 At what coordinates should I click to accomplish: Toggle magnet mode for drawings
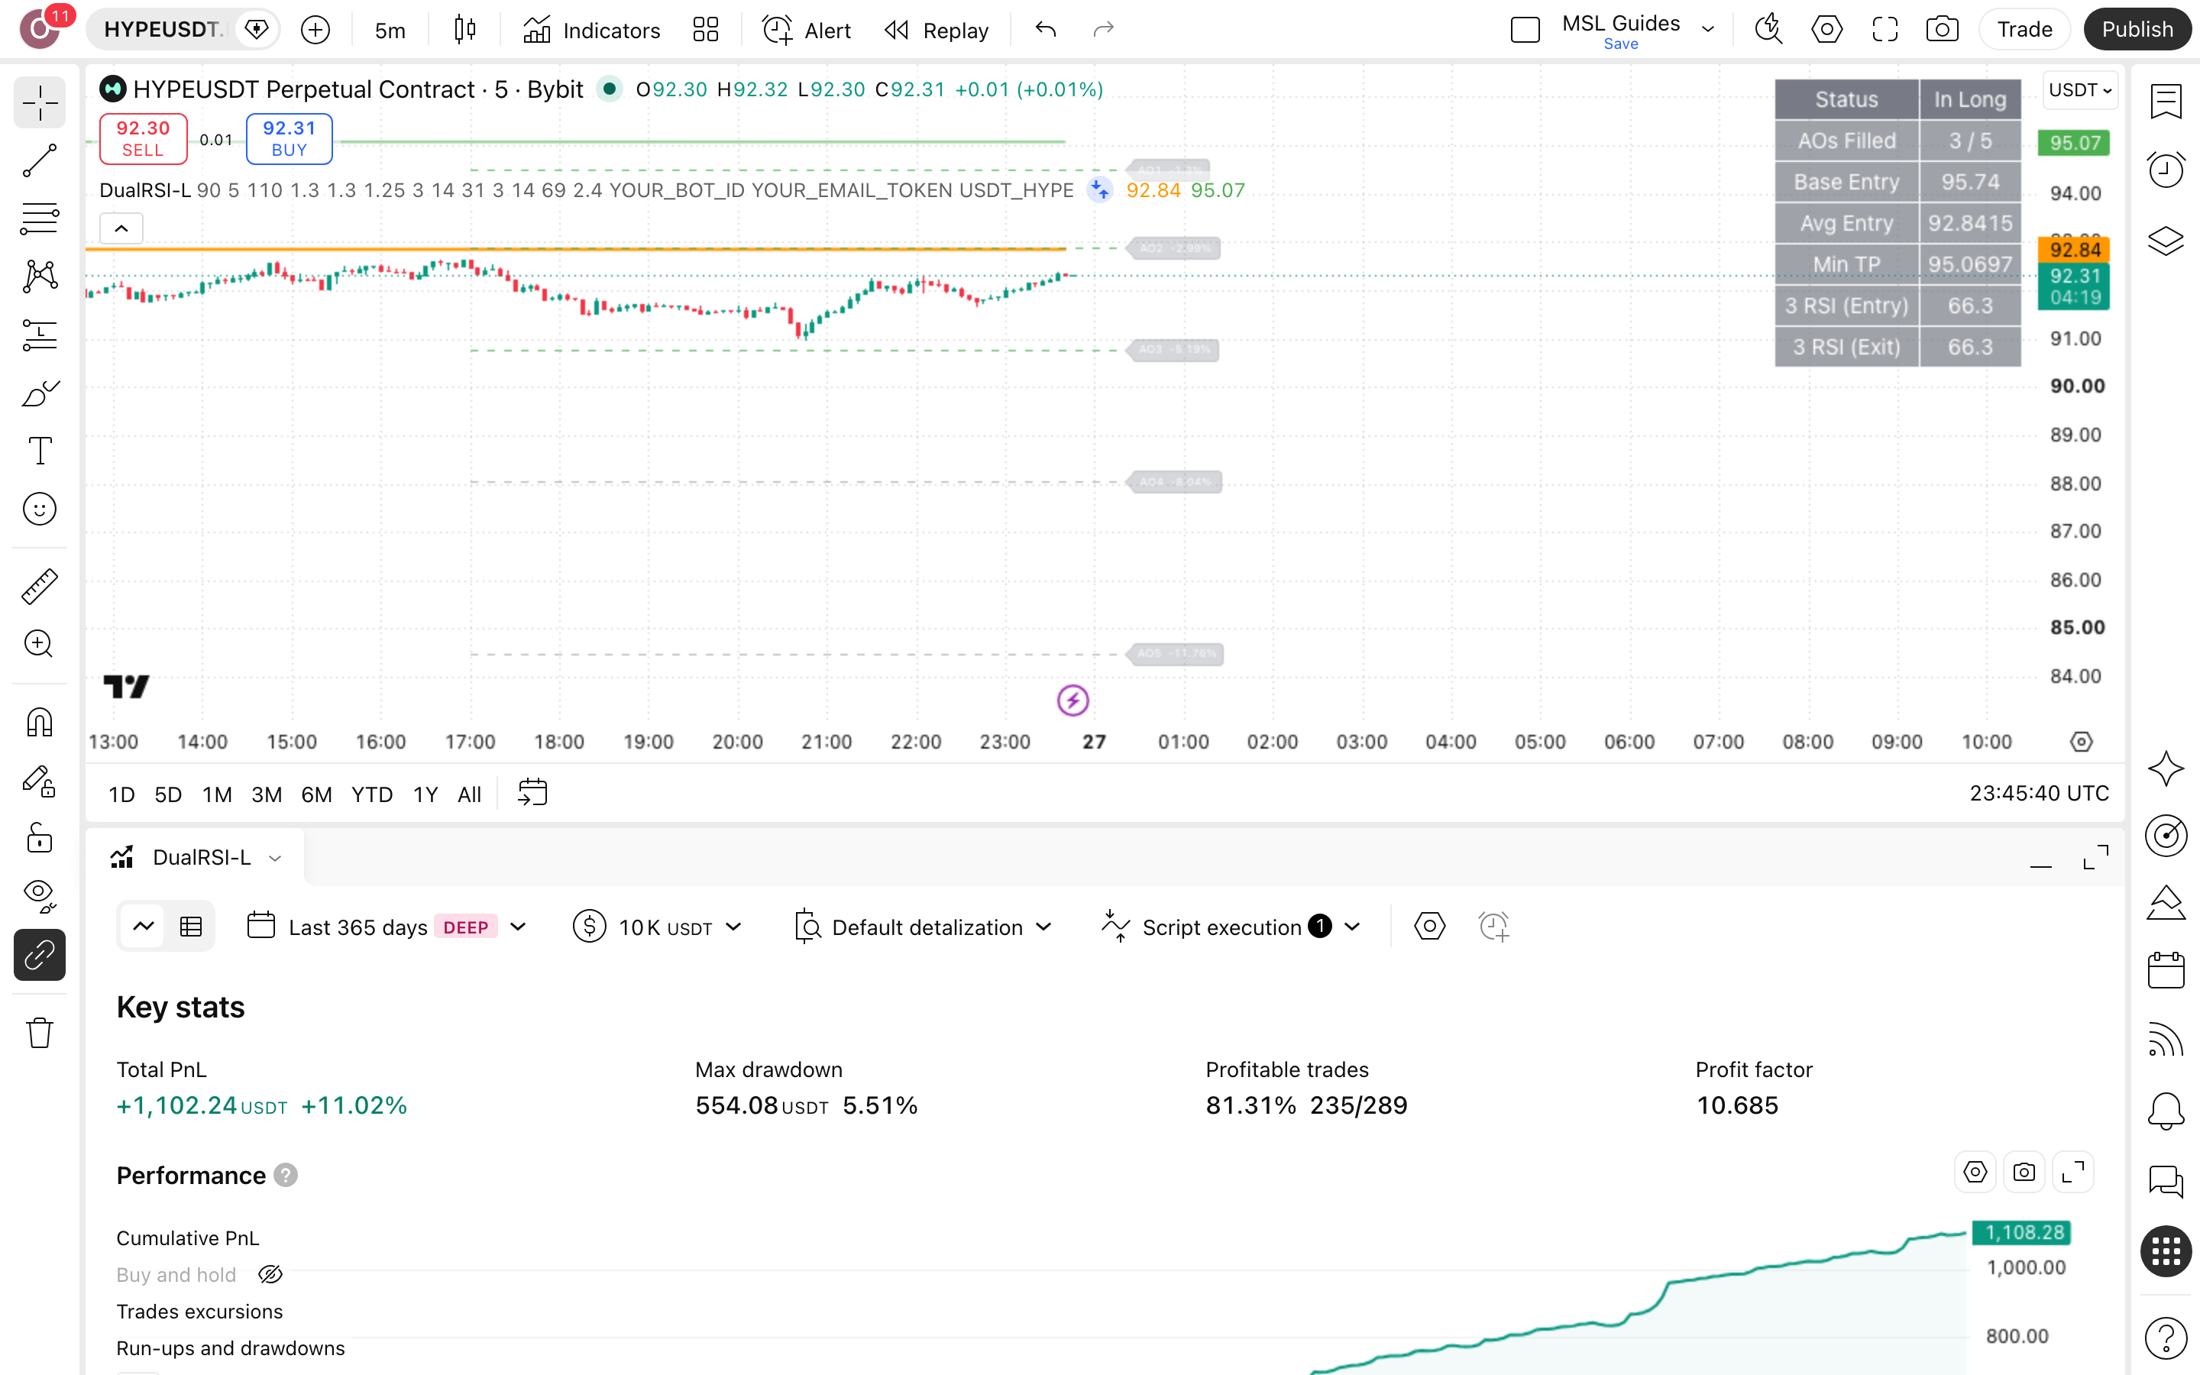coord(40,723)
